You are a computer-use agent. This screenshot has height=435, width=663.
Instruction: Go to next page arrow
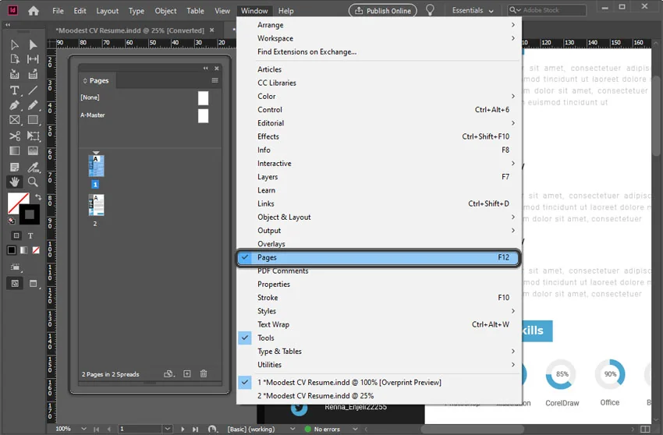point(183,429)
